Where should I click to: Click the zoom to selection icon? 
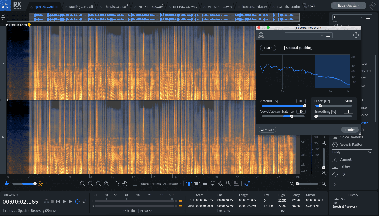coord(98,184)
